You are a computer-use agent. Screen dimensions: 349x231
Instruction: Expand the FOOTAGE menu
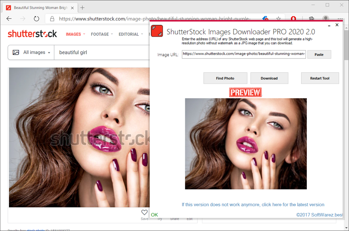click(x=102, y=34)
